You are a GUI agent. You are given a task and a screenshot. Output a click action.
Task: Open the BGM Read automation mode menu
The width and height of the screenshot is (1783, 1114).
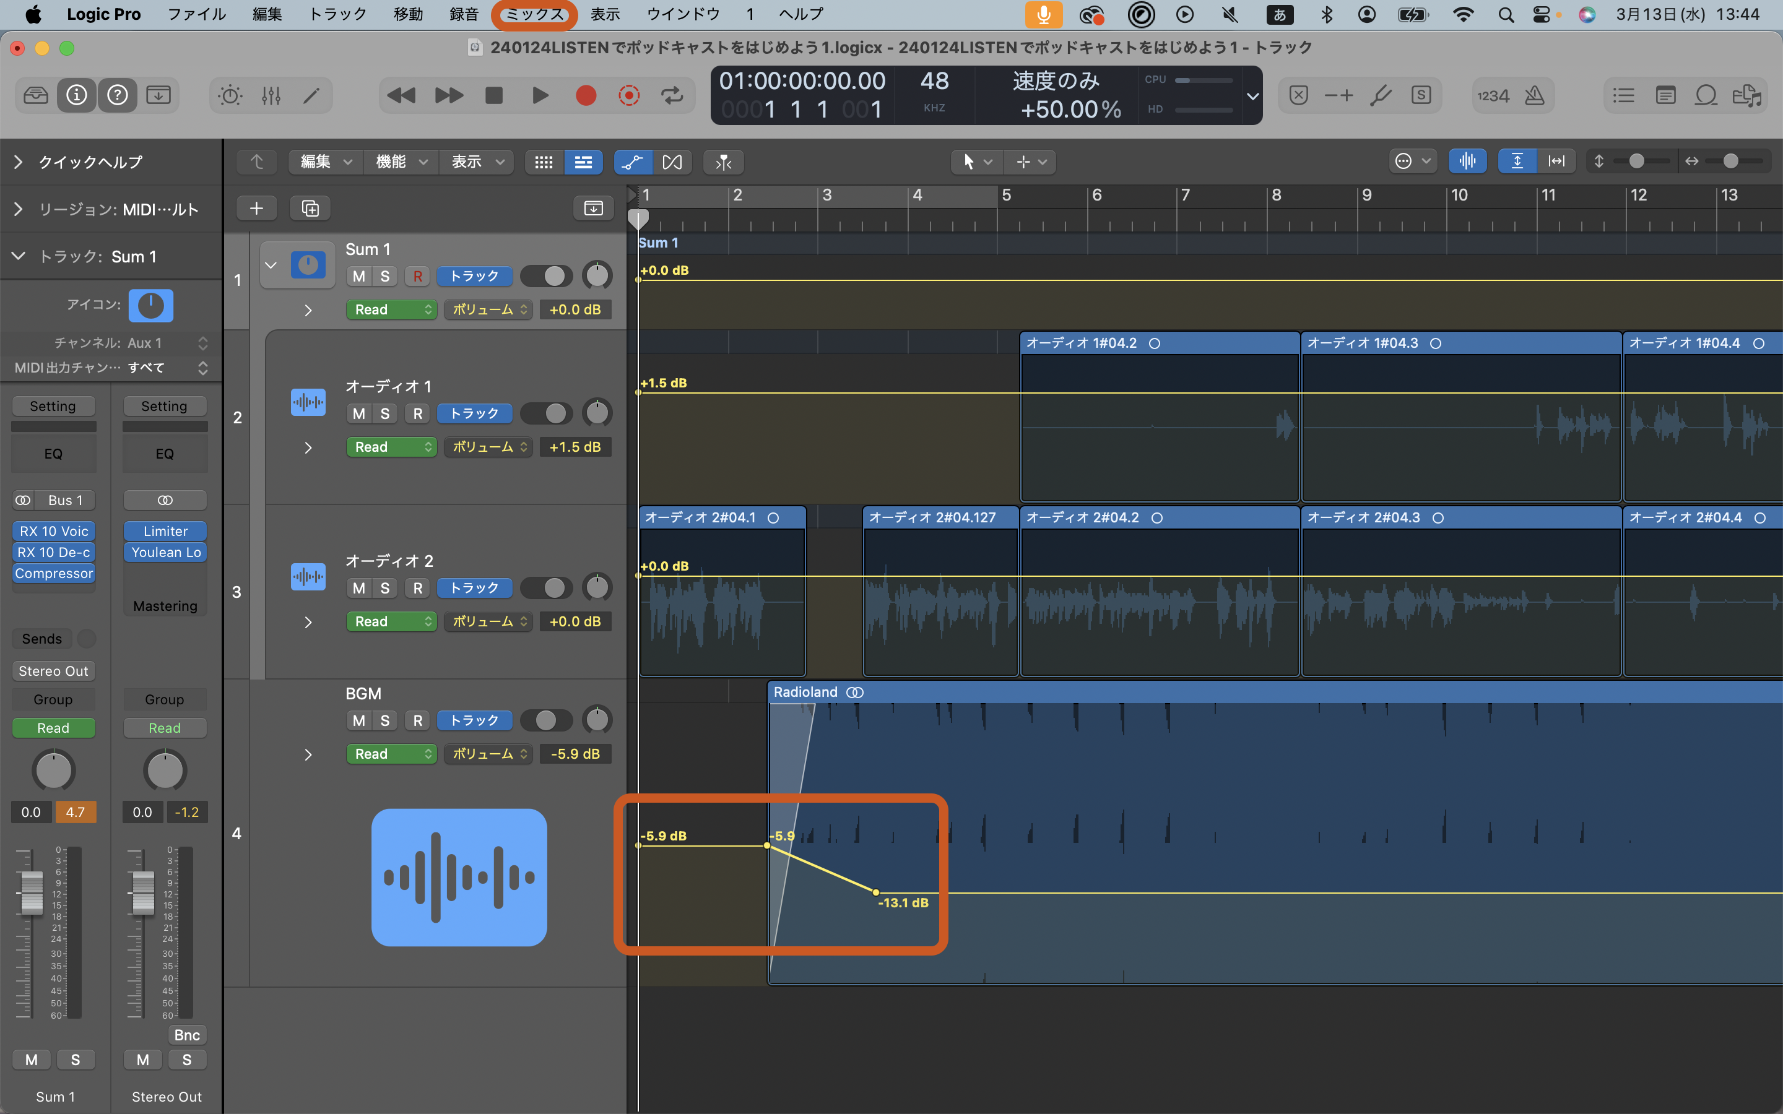pyautogui.click(x=392, y=754)
